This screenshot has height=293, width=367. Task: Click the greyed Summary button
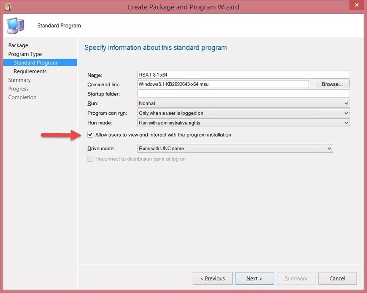[296, 279]
